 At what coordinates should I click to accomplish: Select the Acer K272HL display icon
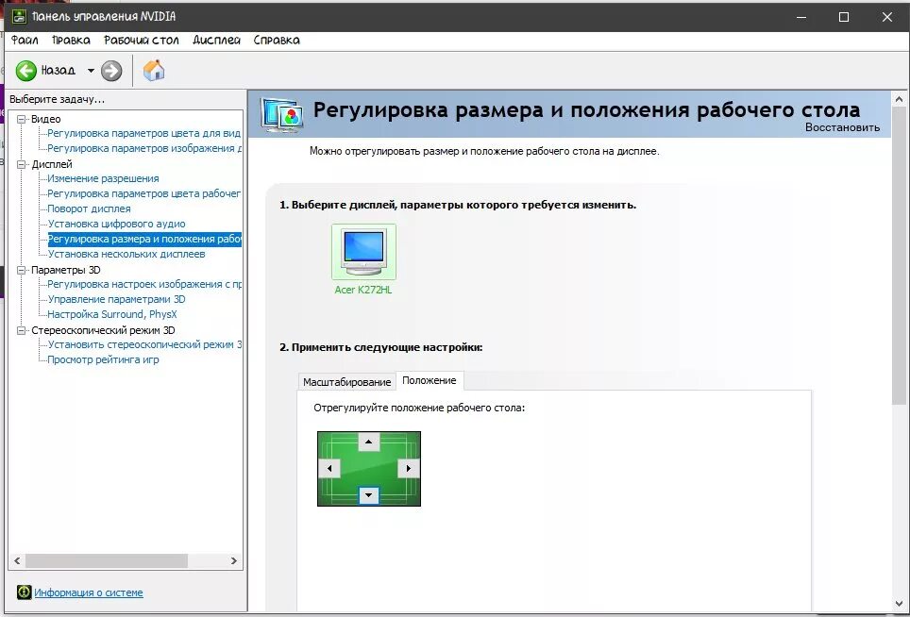click(x=363, y=252)
